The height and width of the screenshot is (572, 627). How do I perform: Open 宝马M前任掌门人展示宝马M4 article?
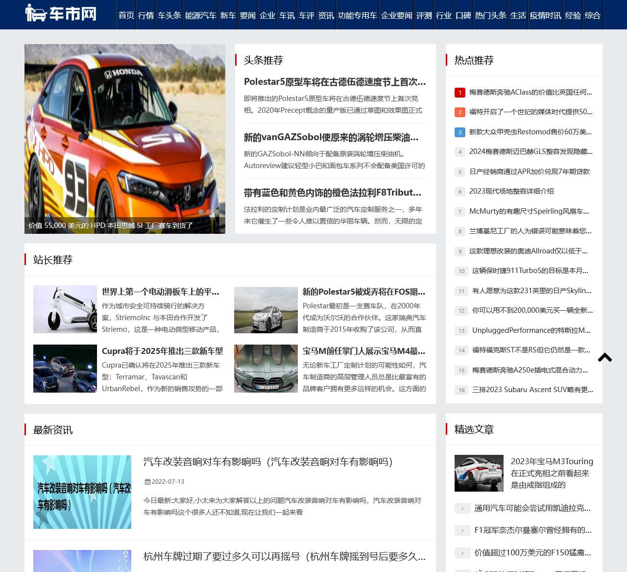(x=364, y=351)
